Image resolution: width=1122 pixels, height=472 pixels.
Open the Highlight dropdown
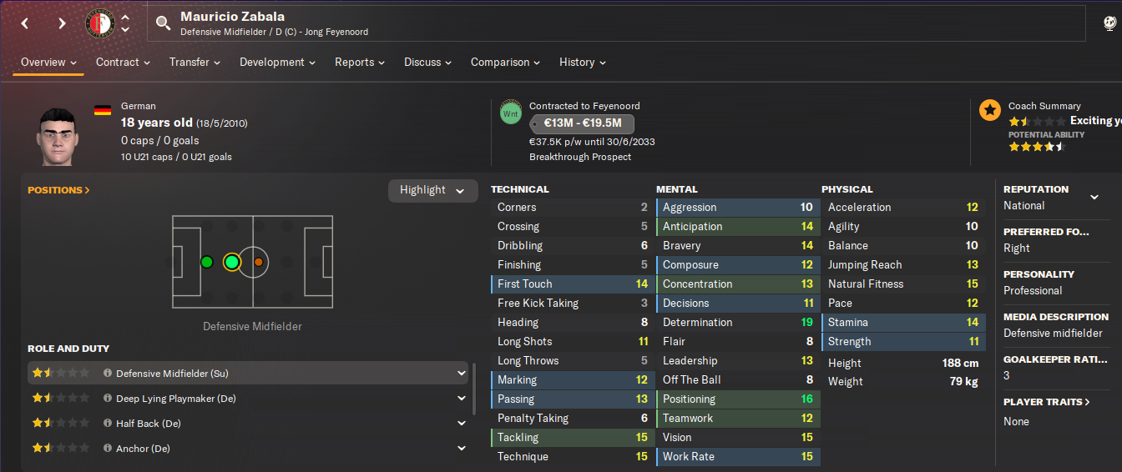tap(432, 190)
